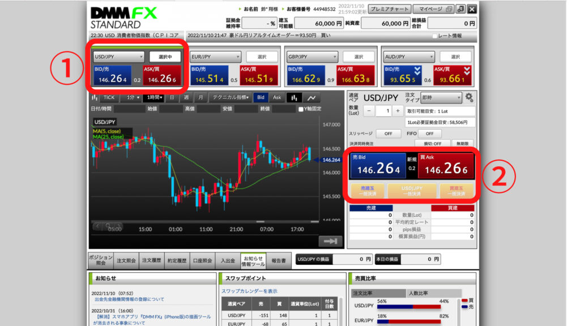The width and height of the screenshot is (580, 326).
Task: Switch to ポジション照会 tab
Action: click(x=101, y=260)
